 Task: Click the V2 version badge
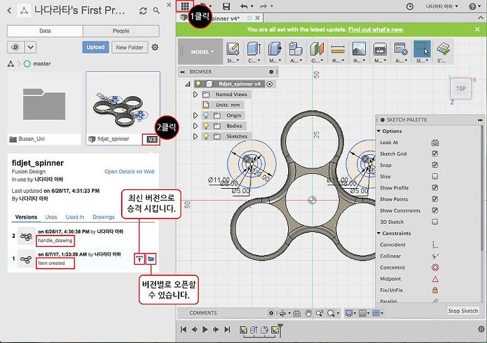click(x=152, y=139)
